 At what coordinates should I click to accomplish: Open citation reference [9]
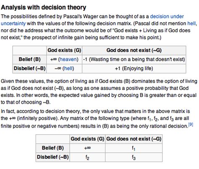[x=191, y=124]
